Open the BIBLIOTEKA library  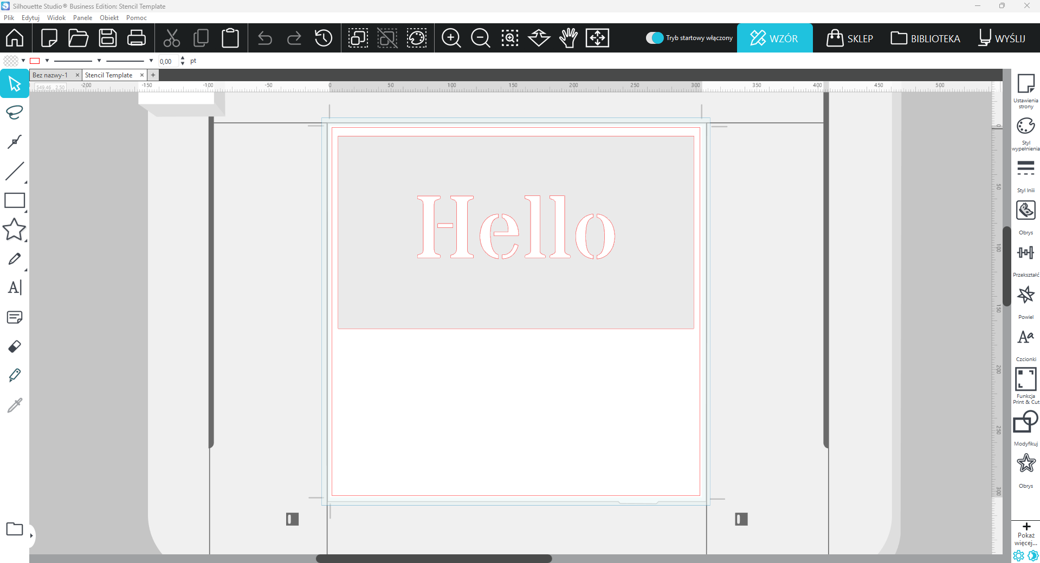click(925, 38)
